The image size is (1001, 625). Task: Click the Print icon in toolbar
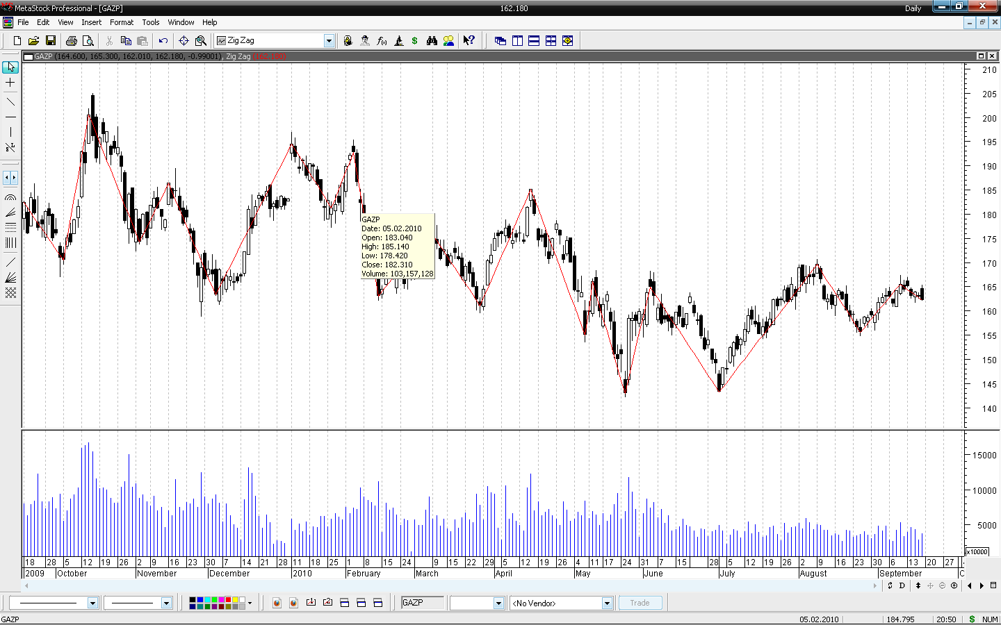71,41
